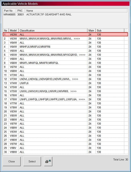Select row 7 model V66W

tap(14, 59)
